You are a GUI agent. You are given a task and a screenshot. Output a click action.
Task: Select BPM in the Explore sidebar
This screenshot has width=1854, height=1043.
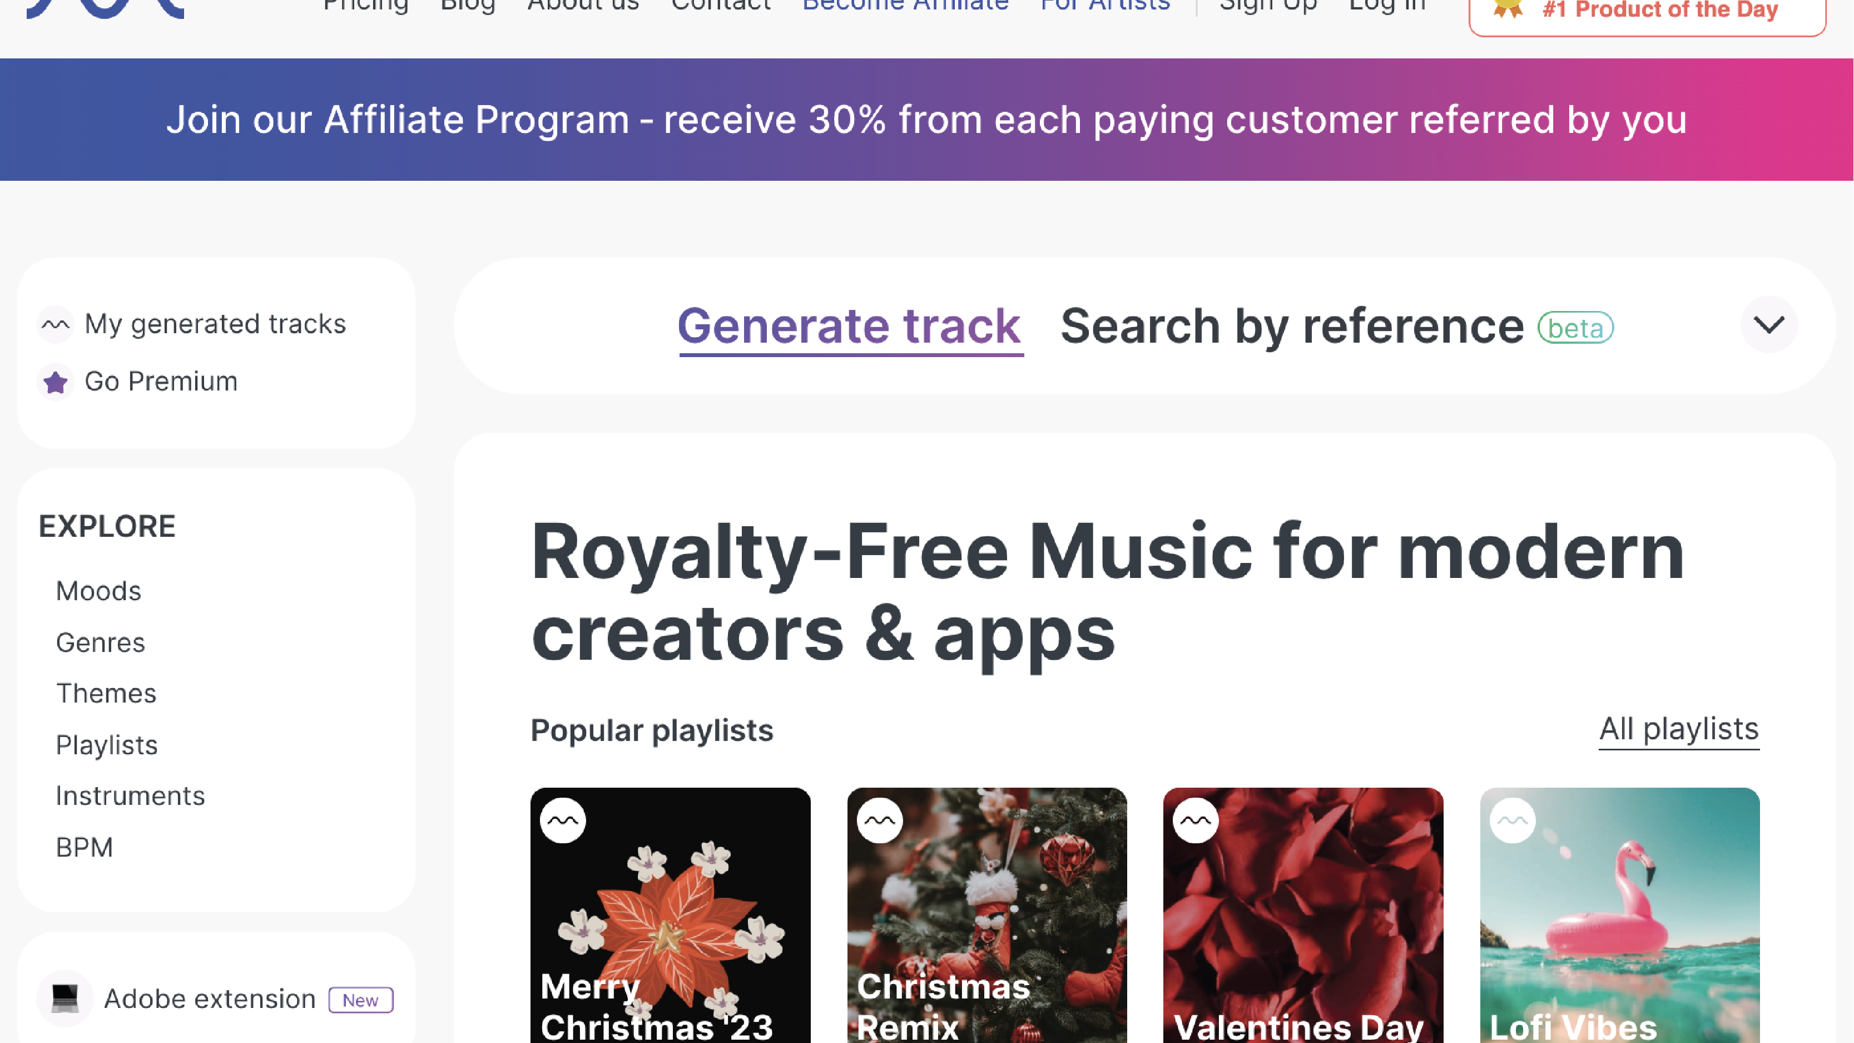pos(84,847)
